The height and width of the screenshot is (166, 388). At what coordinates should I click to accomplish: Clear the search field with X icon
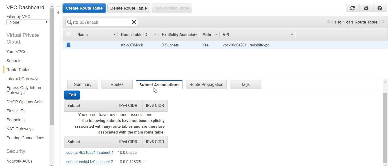point(134,22)
